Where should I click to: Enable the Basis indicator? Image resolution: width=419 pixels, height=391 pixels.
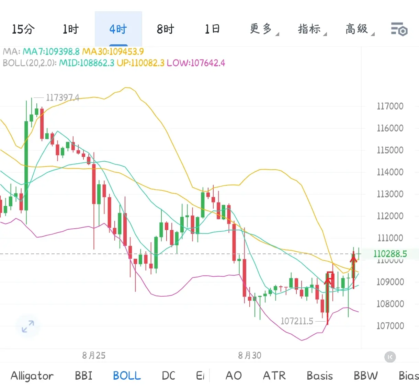[x=320, y=376]
